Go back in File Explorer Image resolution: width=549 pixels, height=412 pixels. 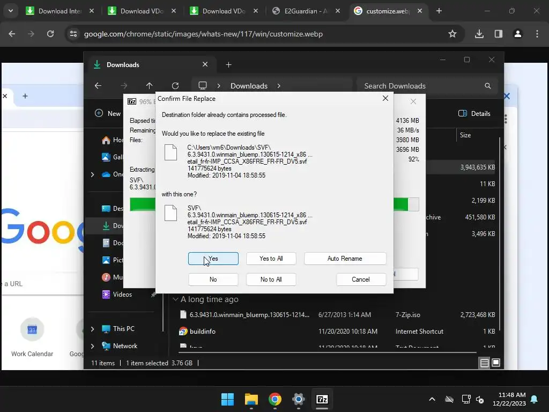tap(98, 85)
